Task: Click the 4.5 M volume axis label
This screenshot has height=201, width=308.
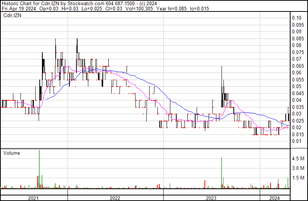Action: (298, 158)
